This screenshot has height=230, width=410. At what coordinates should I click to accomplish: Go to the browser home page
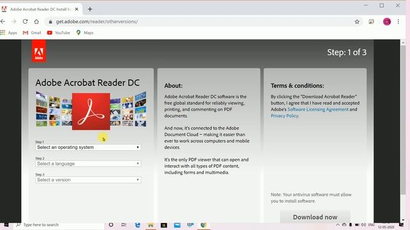[37, 22]
